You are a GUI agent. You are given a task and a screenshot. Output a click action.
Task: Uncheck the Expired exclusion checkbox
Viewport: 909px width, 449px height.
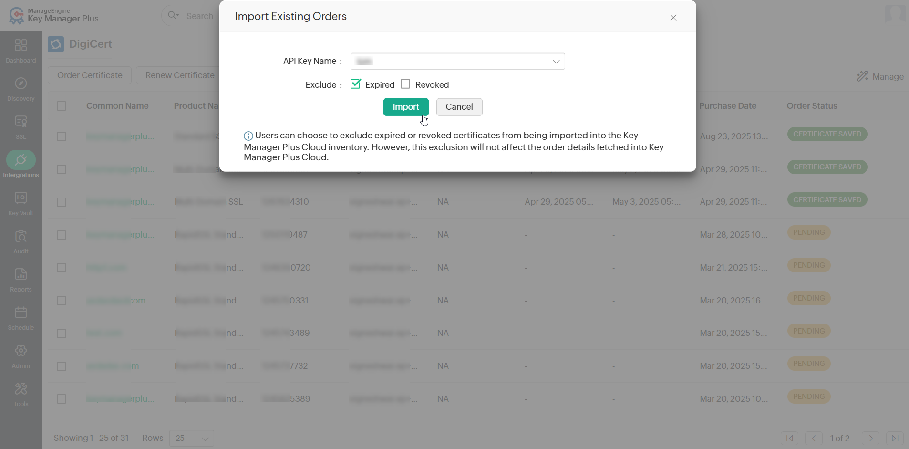356,84
